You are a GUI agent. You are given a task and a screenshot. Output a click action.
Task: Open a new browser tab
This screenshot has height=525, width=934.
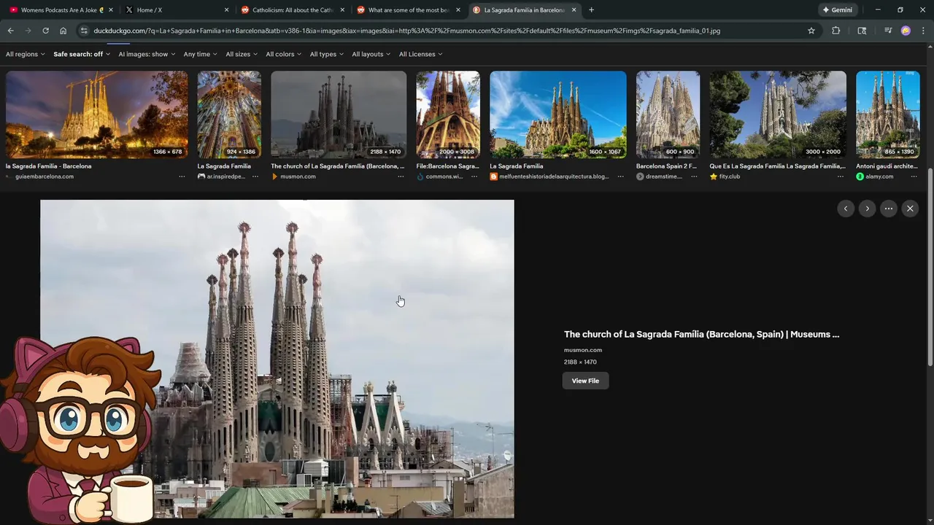pos(591,10)
